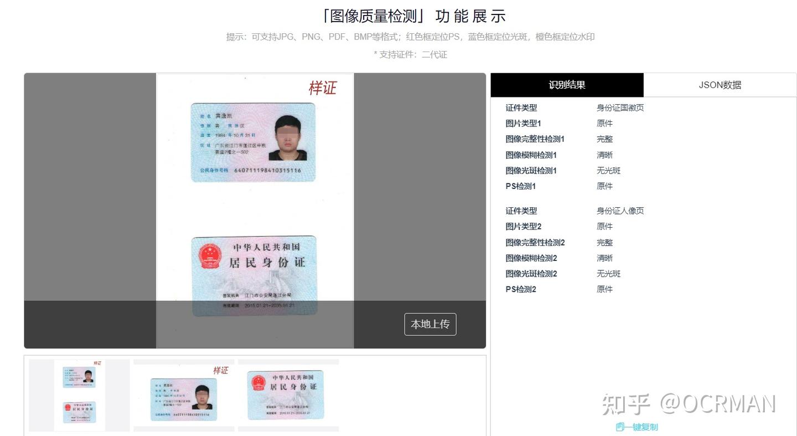The width and height of the screenshot is (797, 436).
Task: Click the 无光斑 value for 图像光斑检测1
Action: [608, 171]
